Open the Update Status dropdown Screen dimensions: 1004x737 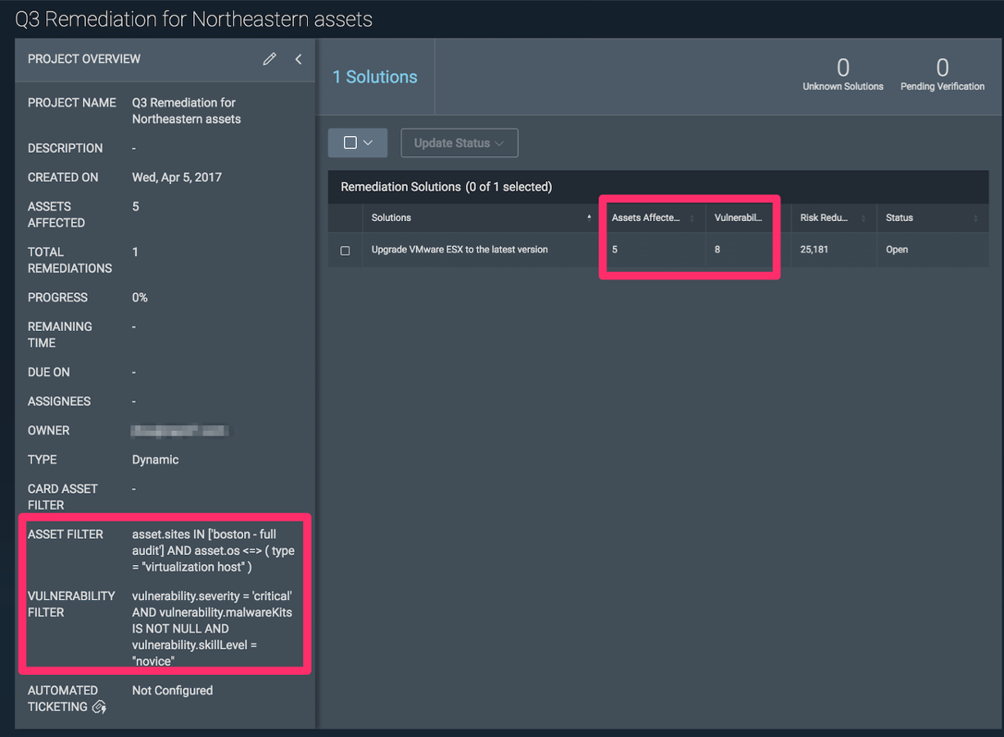pos(459,142)
